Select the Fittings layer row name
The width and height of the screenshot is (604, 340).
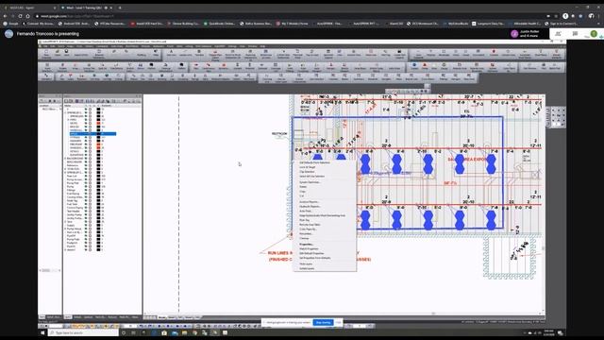72,190
